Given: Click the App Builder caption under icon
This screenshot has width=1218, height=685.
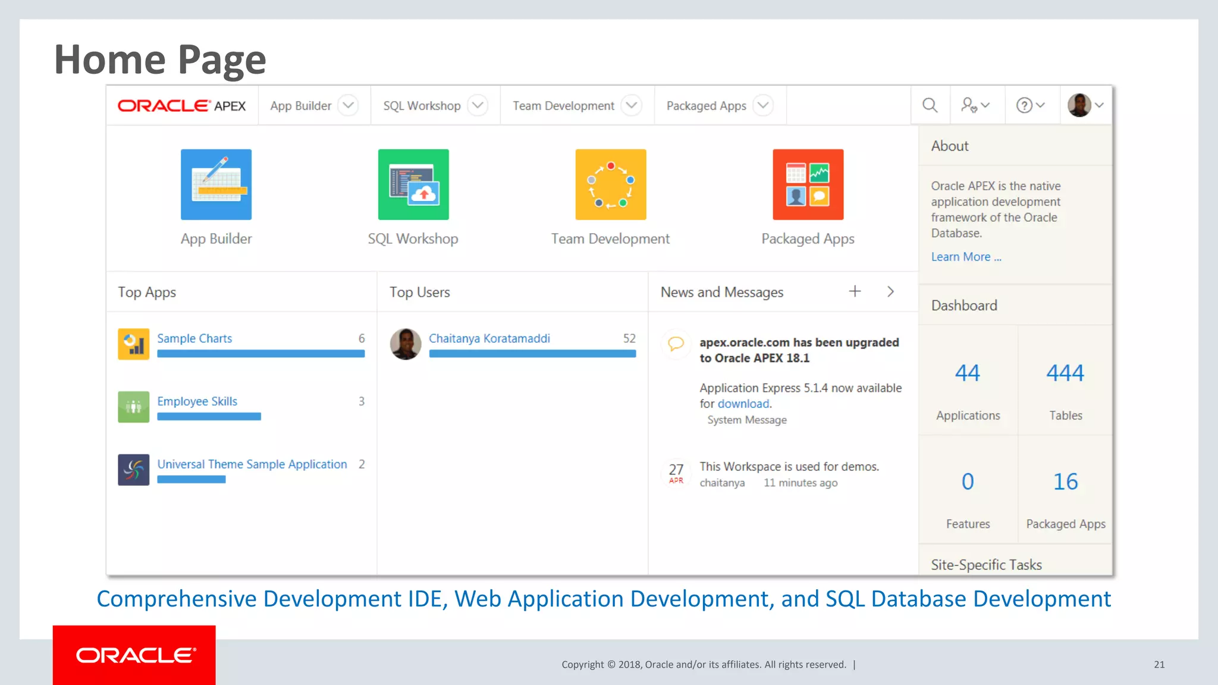Looking at the screenshot, I should [216, 239].
